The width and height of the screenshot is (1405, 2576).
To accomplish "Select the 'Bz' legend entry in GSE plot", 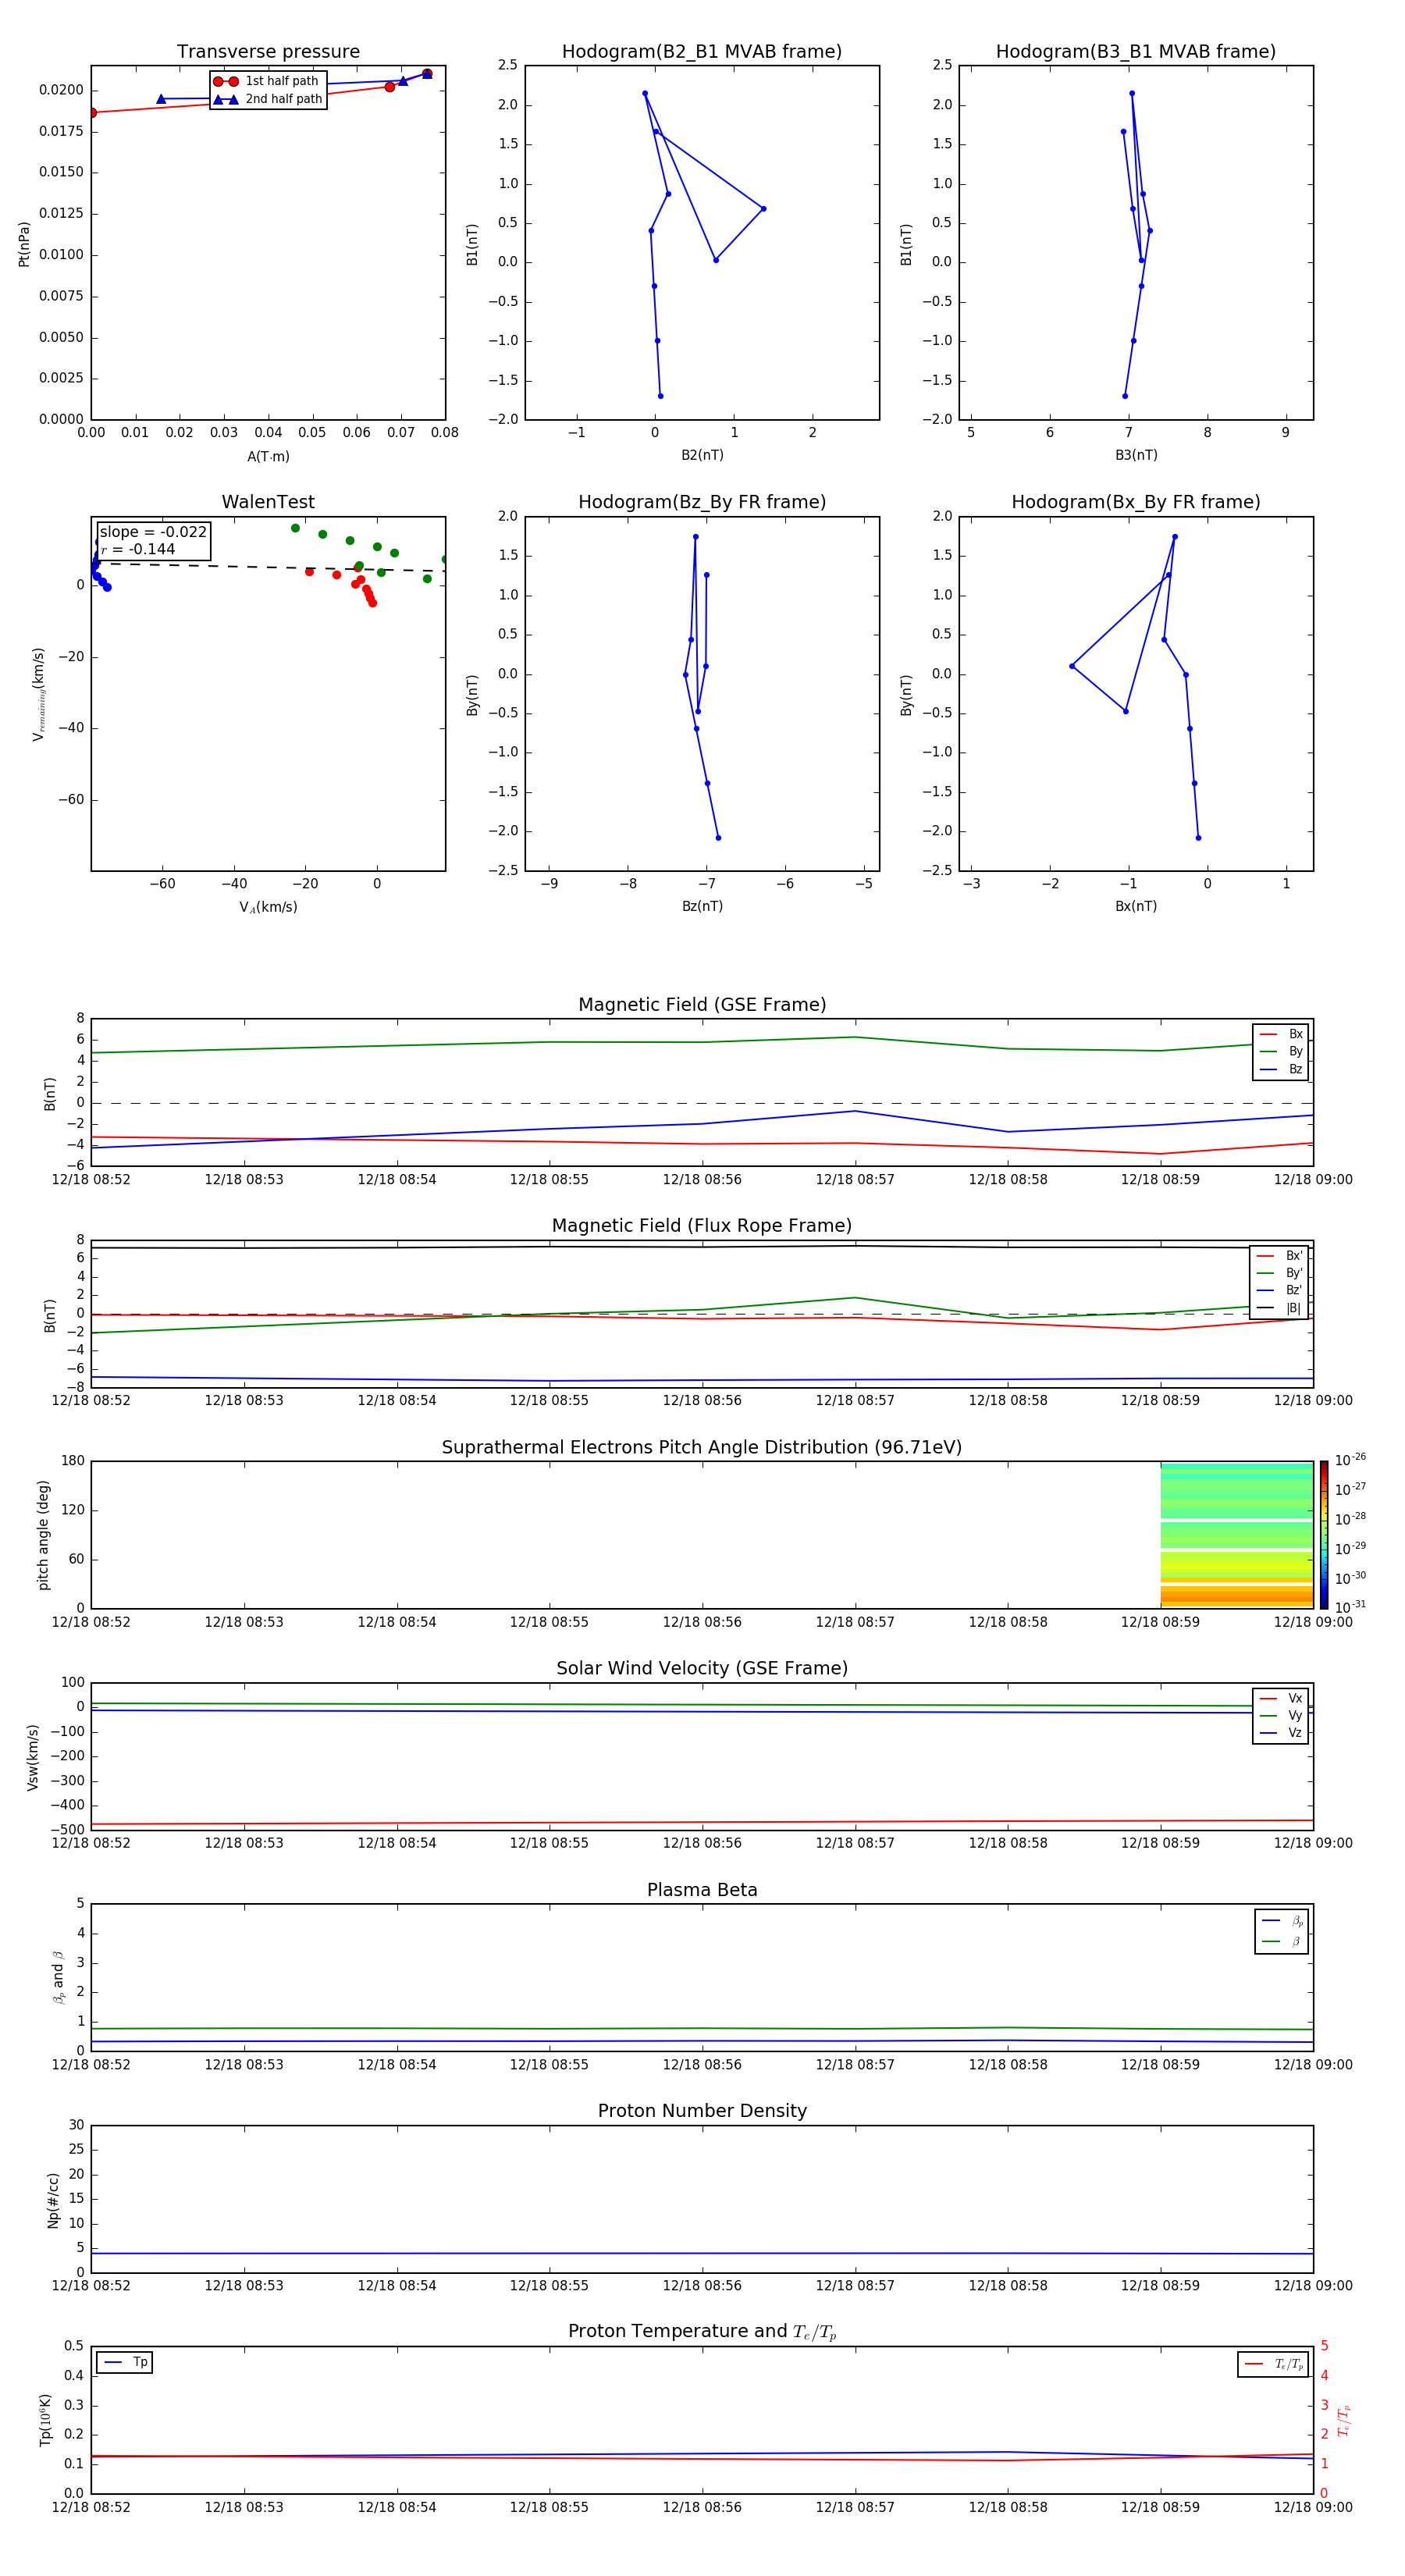I will [x=1281, y=1069].
